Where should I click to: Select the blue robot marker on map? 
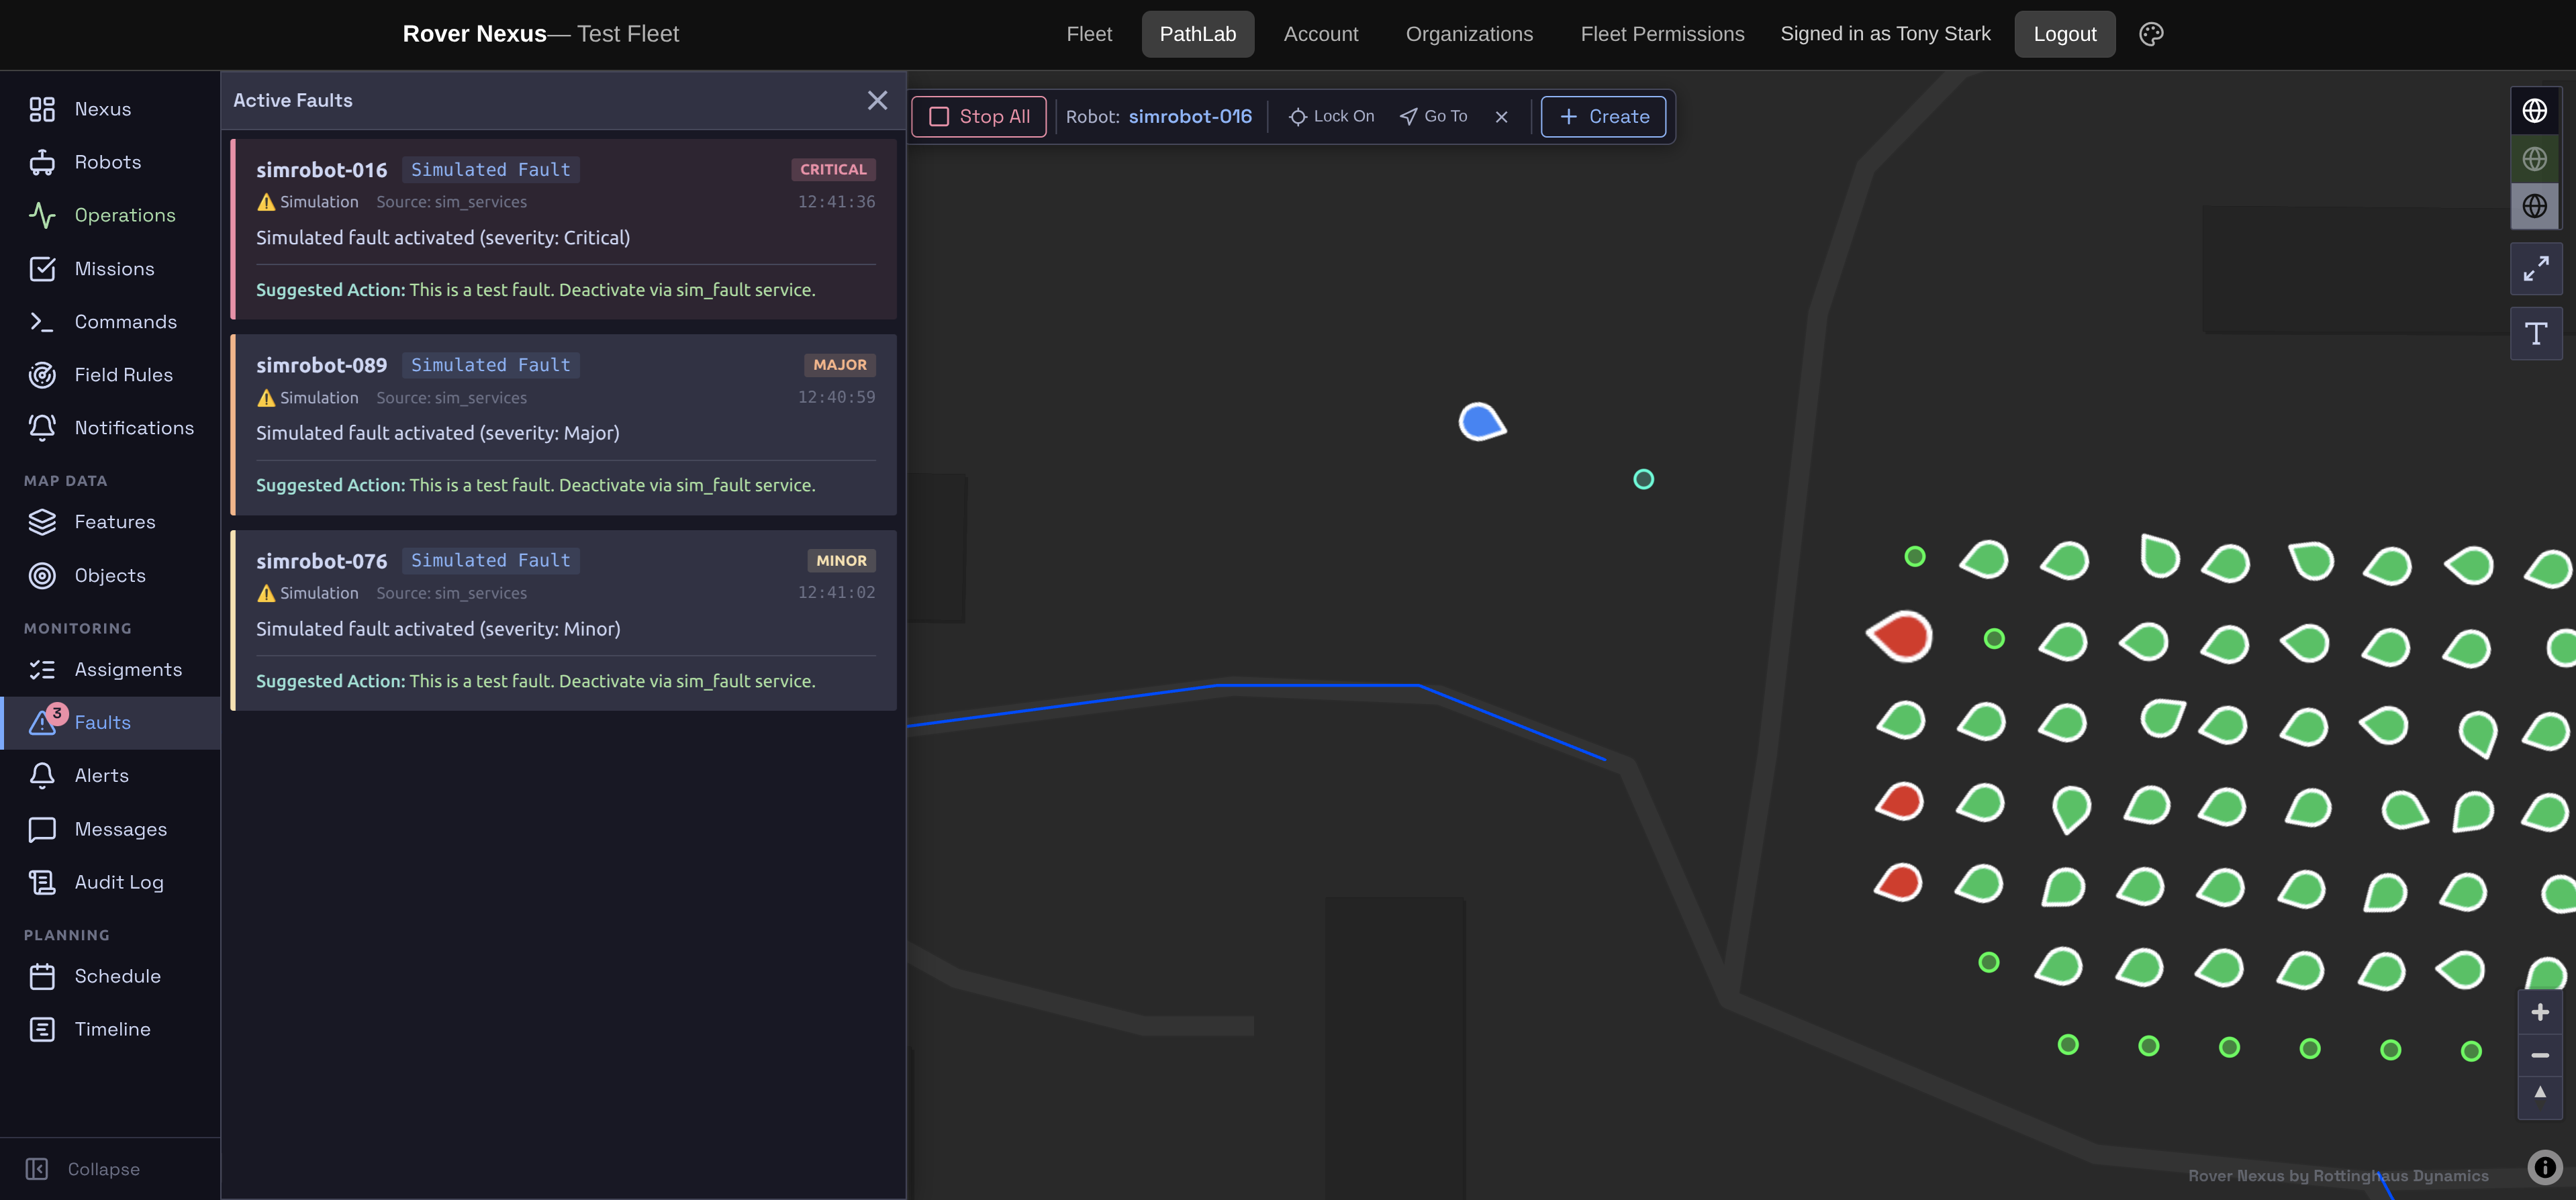tap(1481, 422)
